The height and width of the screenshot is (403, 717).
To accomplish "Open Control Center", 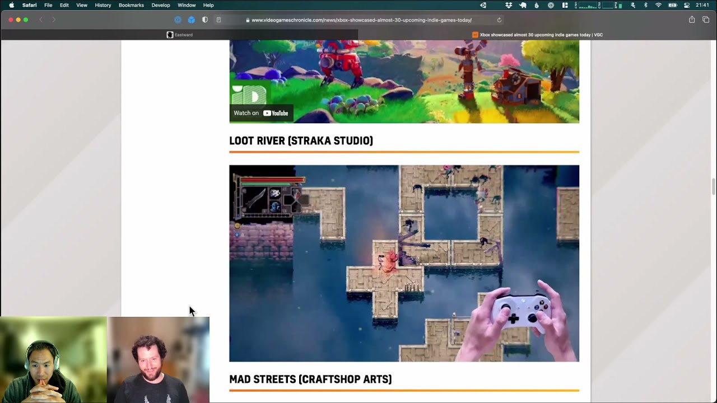I will tap(687, 5).
